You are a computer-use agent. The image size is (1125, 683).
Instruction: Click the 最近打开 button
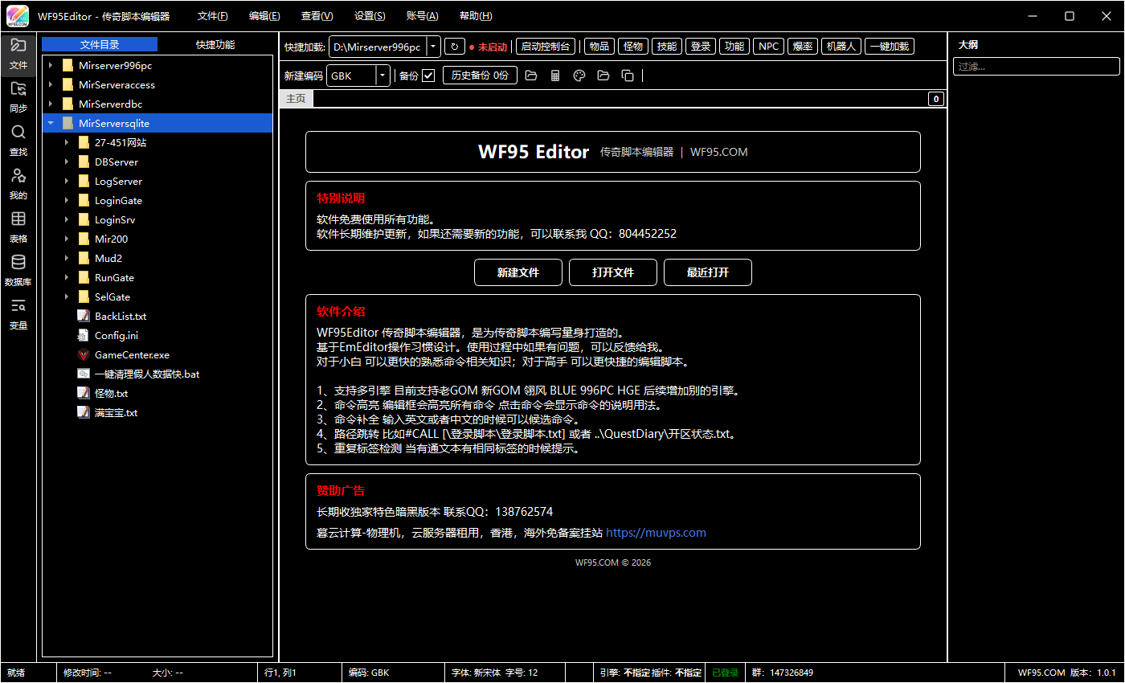pos(708,272)
